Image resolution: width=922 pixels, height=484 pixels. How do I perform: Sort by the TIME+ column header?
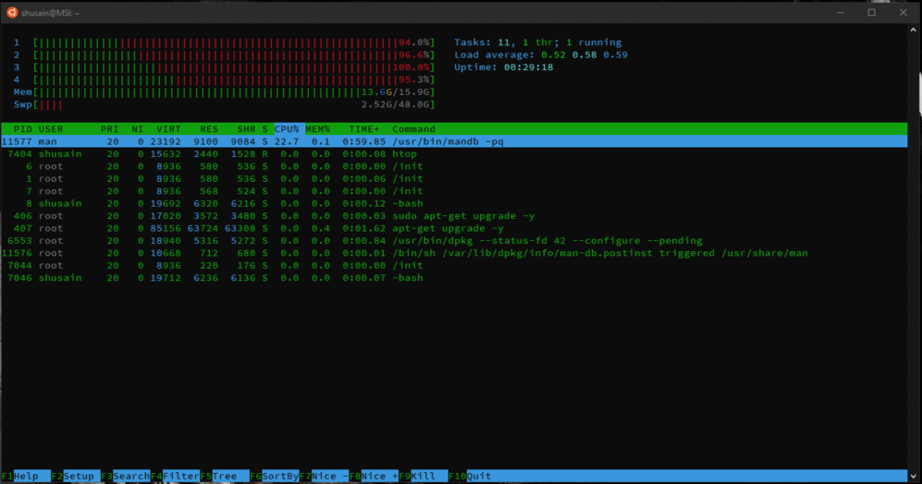coord(364,129)
